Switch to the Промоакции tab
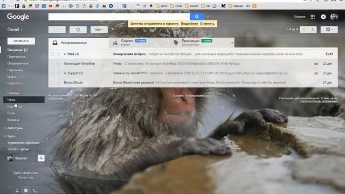The width and height of the screenshot is (345, 194). pos(199,43)
